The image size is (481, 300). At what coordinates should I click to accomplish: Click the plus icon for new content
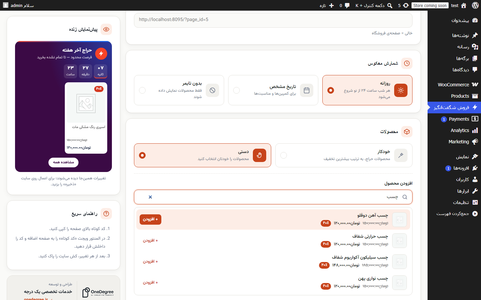(331, 5)
